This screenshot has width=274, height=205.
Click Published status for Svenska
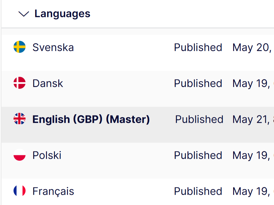point(198,47)
